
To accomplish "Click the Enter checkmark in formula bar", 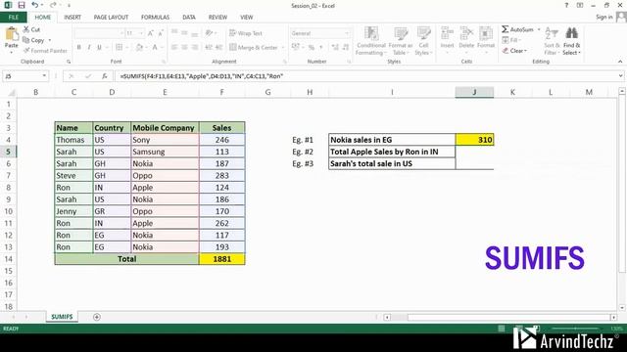I will pyautogui.click(x=88, y=76).
